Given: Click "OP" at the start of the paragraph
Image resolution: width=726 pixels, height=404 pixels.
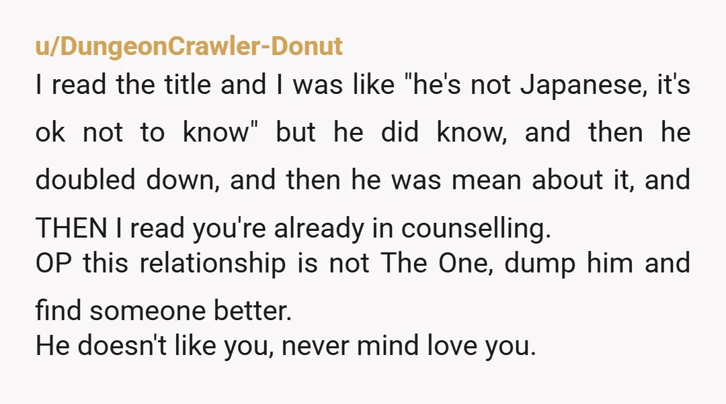Looking at the screenshot, I should tap(54, 263).
